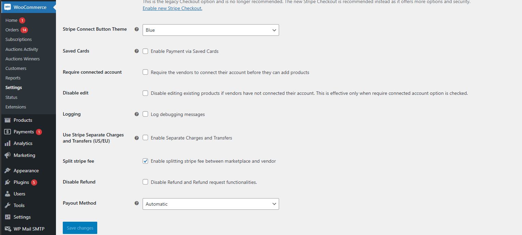Open WP Mail SMTP envelope icon

[x=8, y=229]
